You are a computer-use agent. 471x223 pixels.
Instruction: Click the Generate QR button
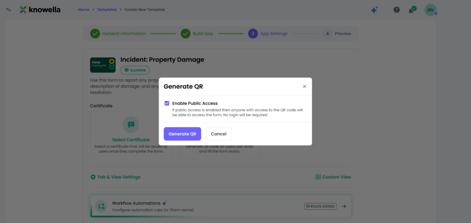click(x=182, y=134)
